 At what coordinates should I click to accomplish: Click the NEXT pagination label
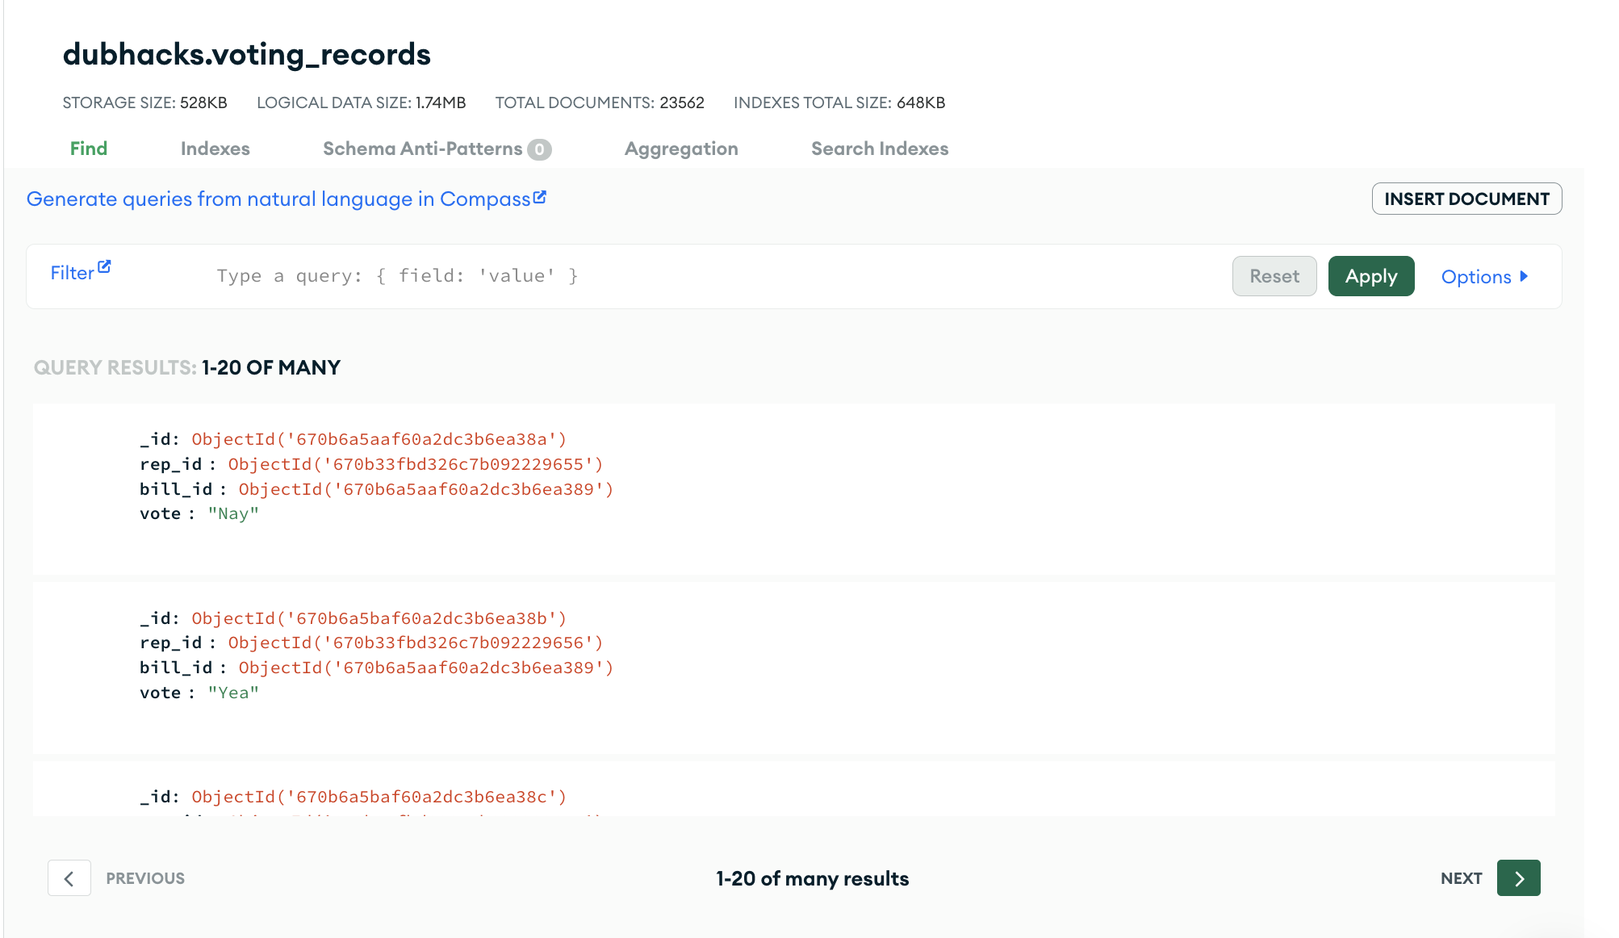(x=1461, y=878)
